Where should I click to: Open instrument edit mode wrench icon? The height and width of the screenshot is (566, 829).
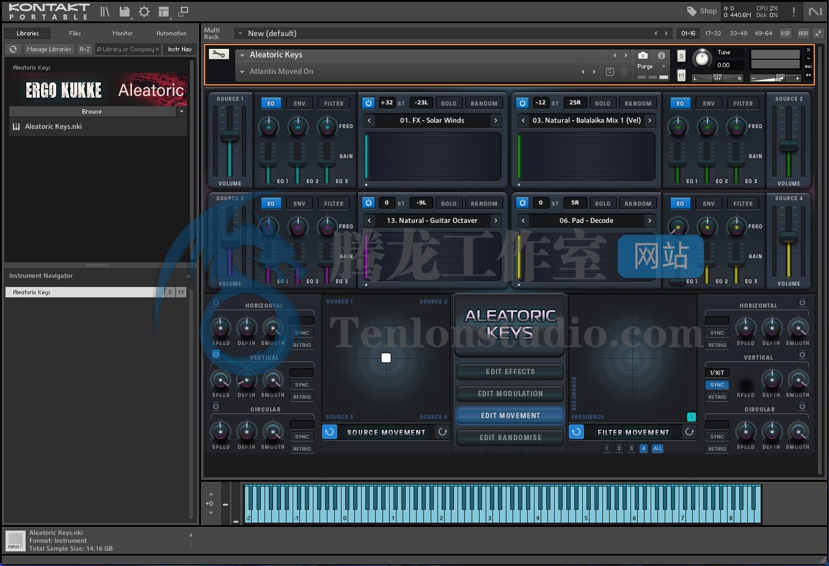point(218,54)
